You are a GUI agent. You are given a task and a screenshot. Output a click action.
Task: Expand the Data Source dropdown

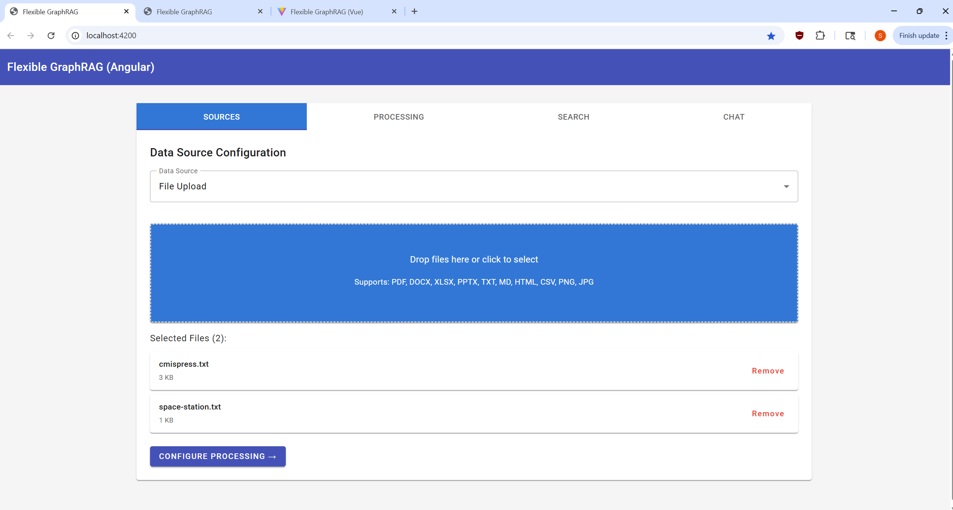(x=473, y=186)
